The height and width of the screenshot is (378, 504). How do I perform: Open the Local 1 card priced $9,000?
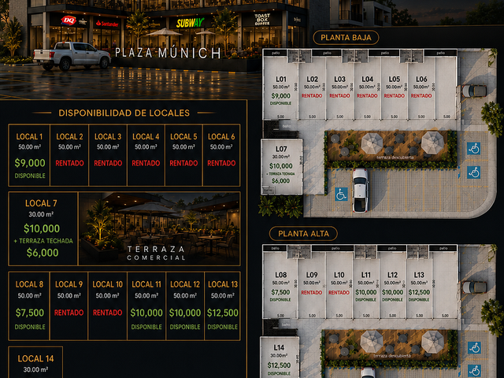[x=30, y=155]
